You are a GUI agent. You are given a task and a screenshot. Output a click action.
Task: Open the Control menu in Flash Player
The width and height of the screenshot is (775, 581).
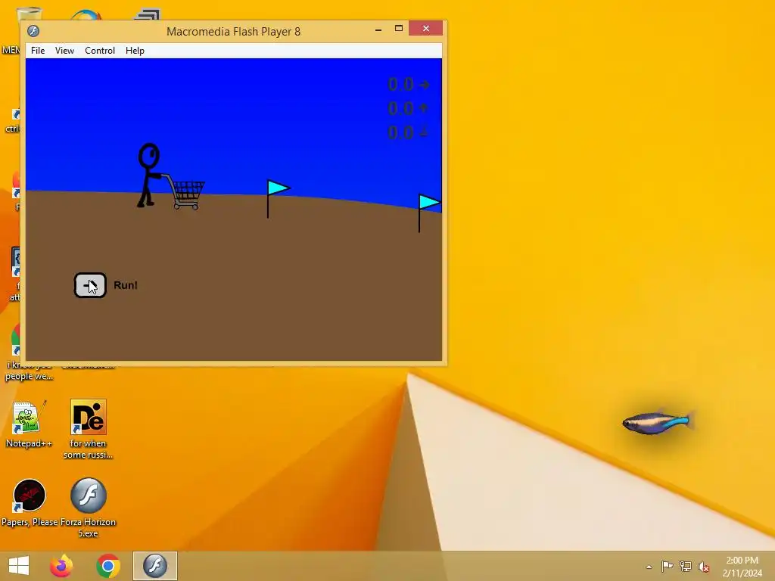(99, 51)
